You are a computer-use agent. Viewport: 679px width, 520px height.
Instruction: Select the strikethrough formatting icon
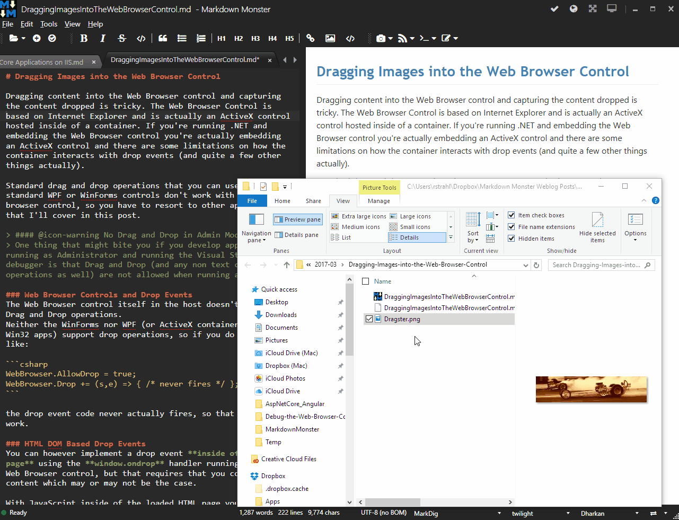(122, 38)
